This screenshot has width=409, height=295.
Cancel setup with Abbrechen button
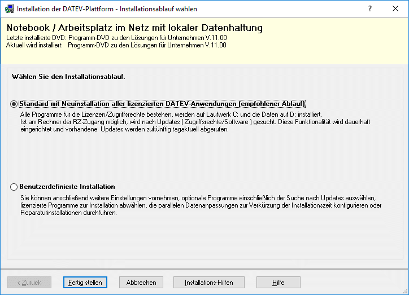tap(141, 283)
